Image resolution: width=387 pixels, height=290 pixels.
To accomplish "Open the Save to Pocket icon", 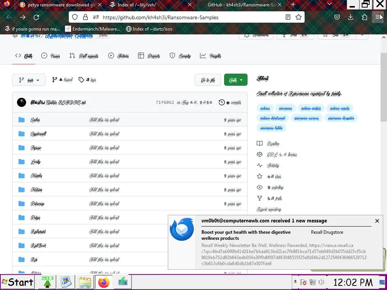I will pos(337,17).
